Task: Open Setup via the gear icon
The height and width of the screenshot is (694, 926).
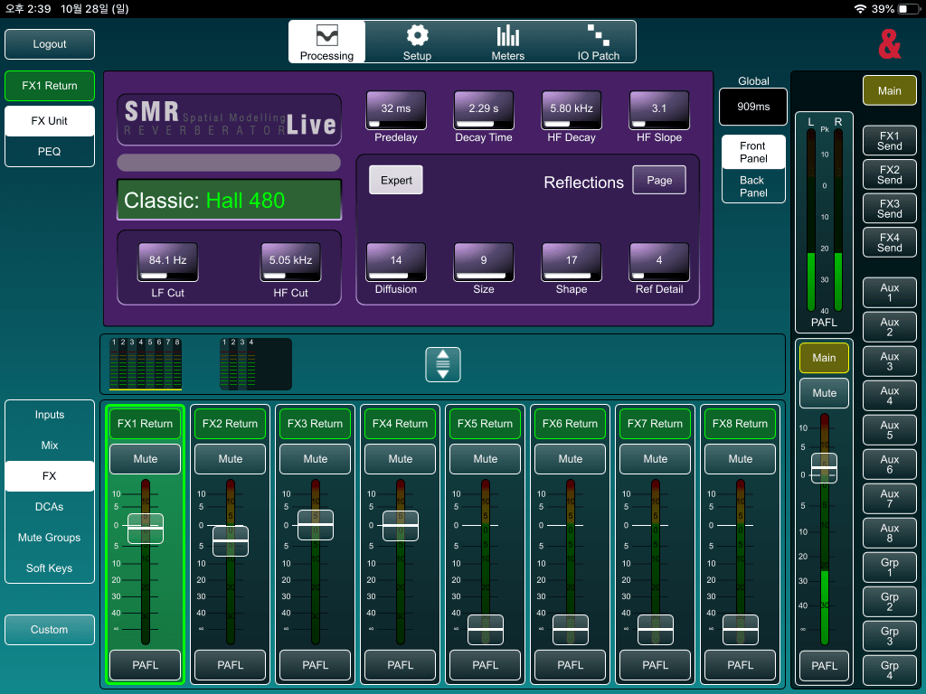Action: point(417,42)
